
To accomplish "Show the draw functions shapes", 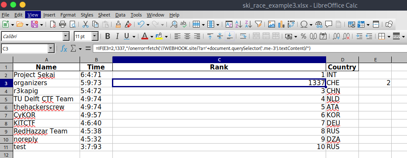I will [x=389, y=25].
